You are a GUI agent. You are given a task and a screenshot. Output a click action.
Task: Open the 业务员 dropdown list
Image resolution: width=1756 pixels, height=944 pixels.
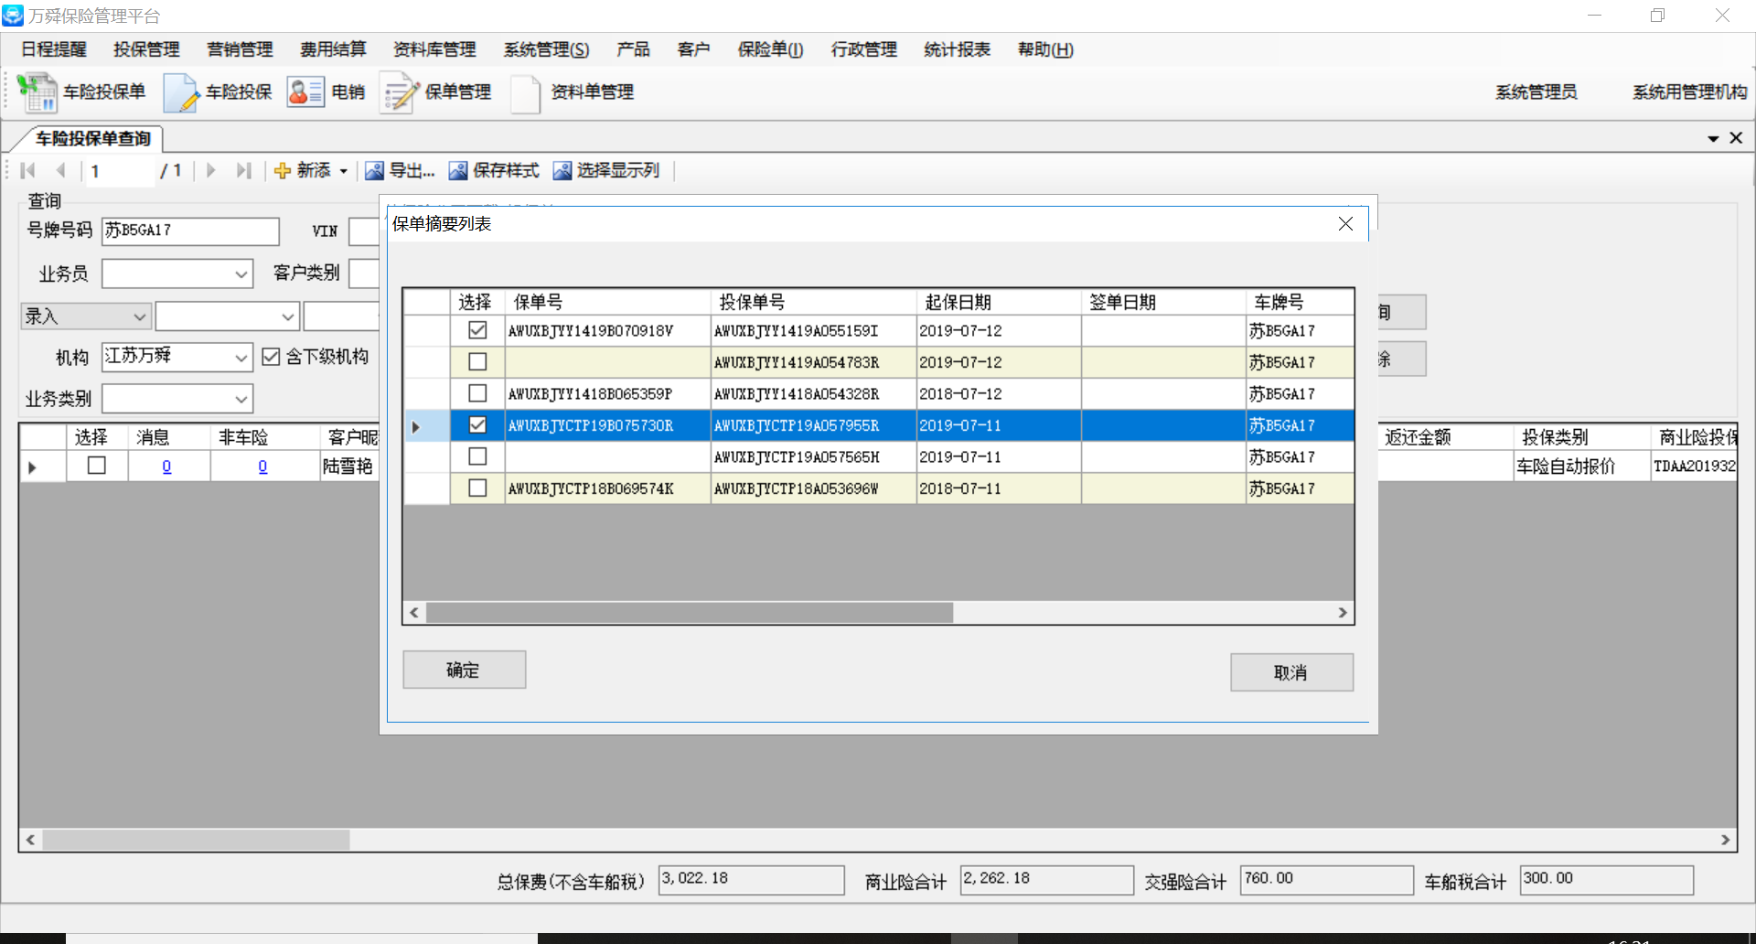click(241, 274)
